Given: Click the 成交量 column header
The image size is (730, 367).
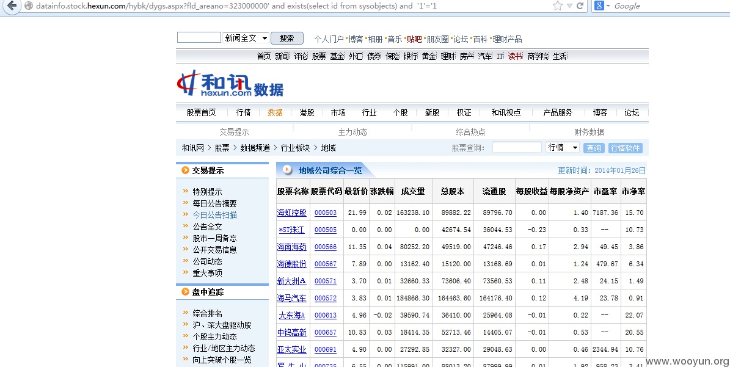Looking at the screenshot, I should 413,191.
